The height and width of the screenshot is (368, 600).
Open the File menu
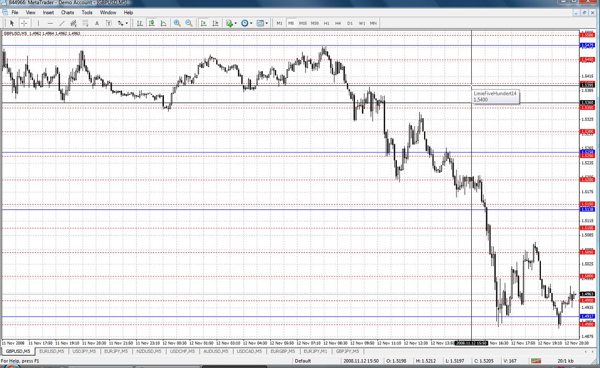pos(15,13)
